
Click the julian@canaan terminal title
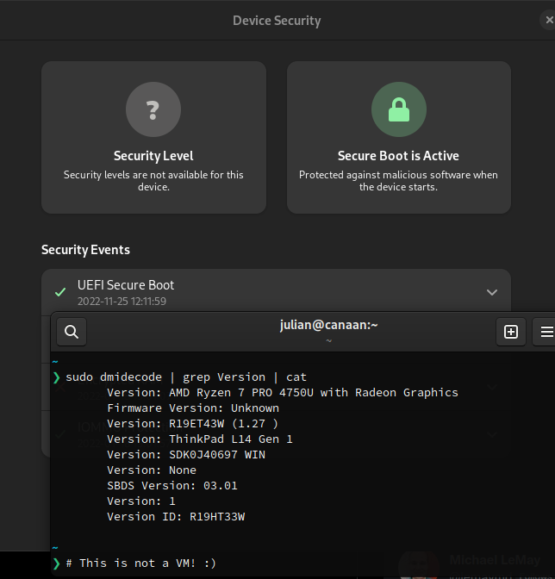click(x=328, y=325)
